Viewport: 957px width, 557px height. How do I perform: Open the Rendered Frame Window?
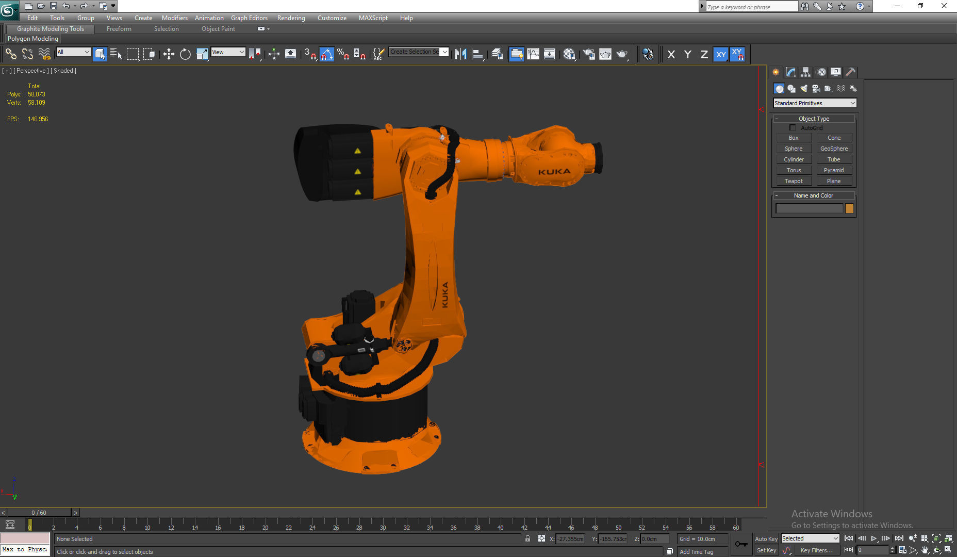pos(605,54)
